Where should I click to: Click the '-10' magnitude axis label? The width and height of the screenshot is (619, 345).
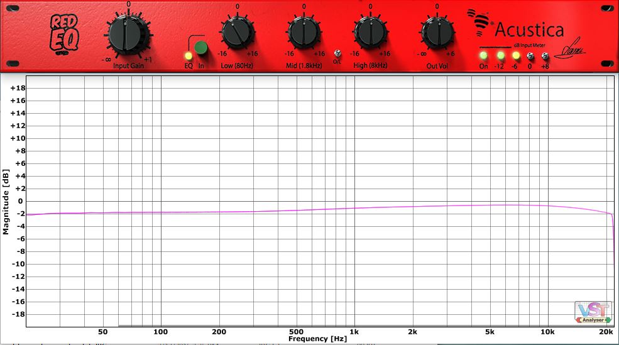point(18,264)
